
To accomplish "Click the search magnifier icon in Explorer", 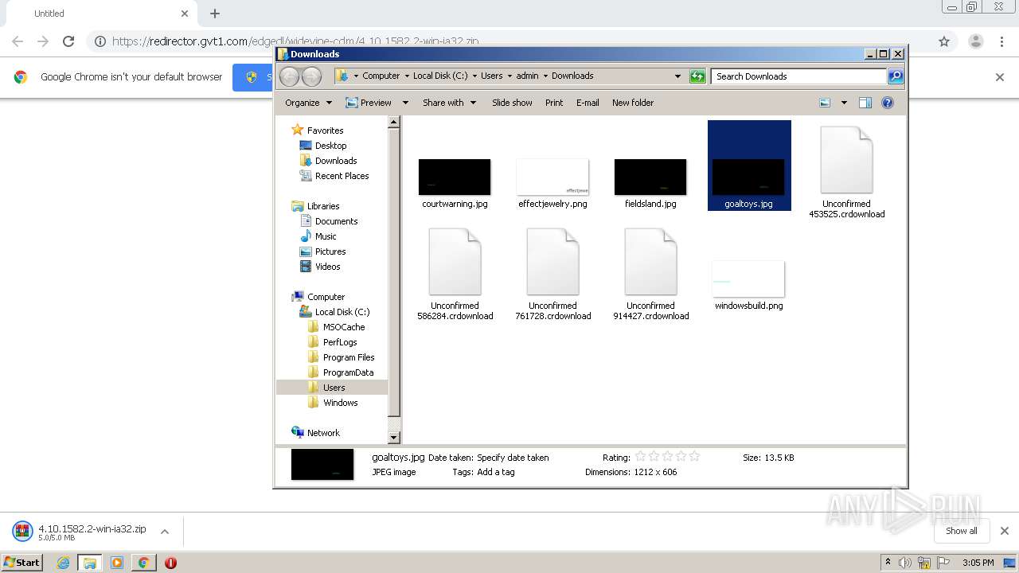I will (896, 76).
